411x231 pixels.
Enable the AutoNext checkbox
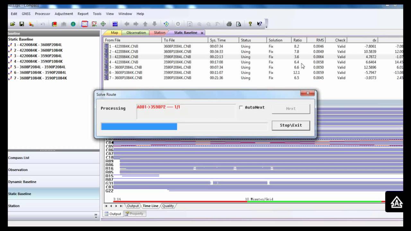tap(241, 107)
